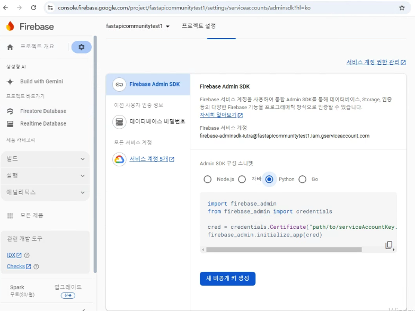Select the Go radio button
This screenshot has height=311, width=415.
[302, 179]
